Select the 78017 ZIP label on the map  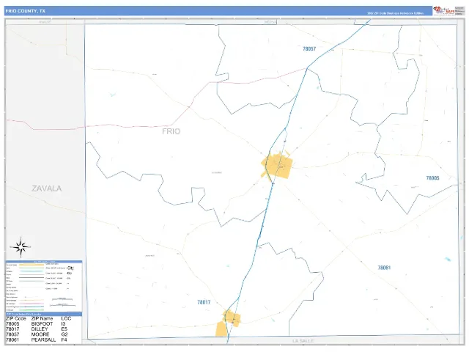click(x=204, y=302)
